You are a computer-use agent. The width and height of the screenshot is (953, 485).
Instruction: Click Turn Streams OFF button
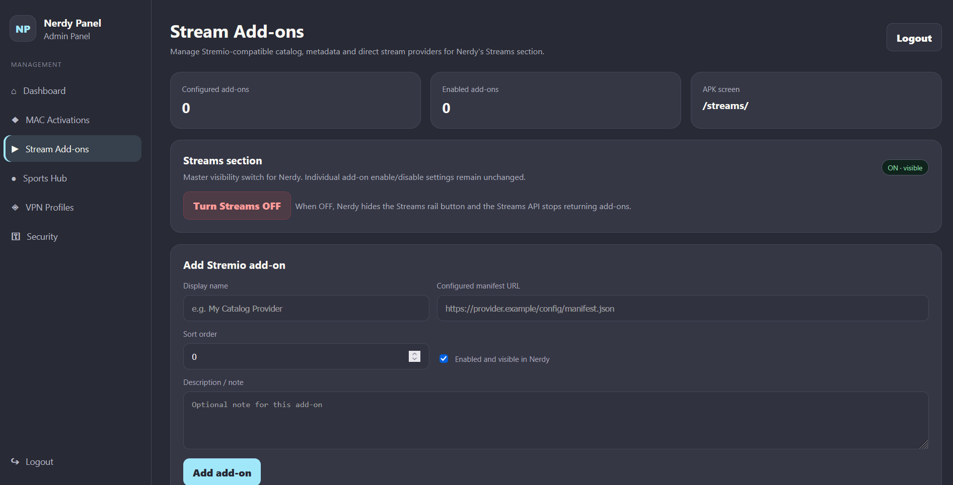click(x=237, y=206)
